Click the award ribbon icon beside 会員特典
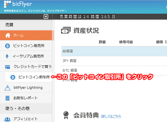Viewport: 167px width, 122px height. click(x=66, y=115)
